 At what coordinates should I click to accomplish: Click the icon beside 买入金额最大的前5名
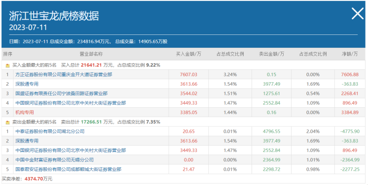(x=7, y=65)
